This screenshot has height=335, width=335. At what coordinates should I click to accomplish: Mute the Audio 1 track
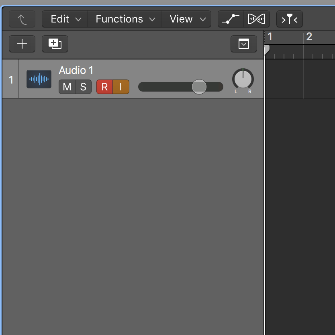(x=67, y=87)
